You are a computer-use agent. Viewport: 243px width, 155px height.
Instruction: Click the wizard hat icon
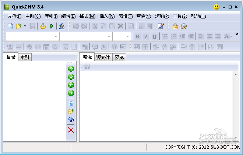point(62,26)
